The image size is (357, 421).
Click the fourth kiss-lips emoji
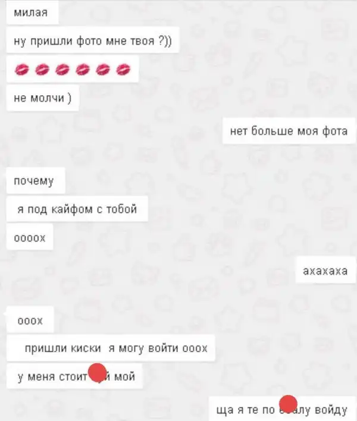coord(83,70)
